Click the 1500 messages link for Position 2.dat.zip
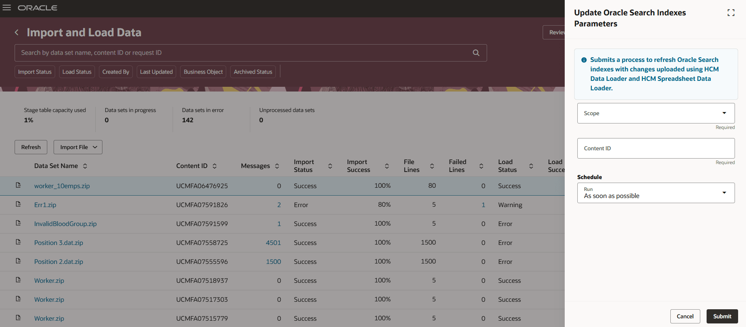This screenshot has height=327, width=746. coord(273,262)
